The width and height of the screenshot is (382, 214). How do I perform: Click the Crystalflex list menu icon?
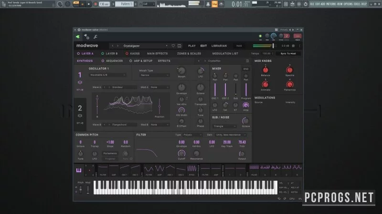click(x=247, y=61)
